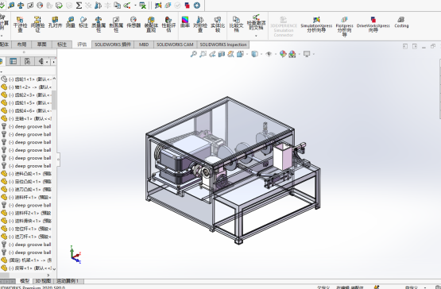Select 机架<1> in the feature tree
Screen dimensions: 441x289
[26, 260]
